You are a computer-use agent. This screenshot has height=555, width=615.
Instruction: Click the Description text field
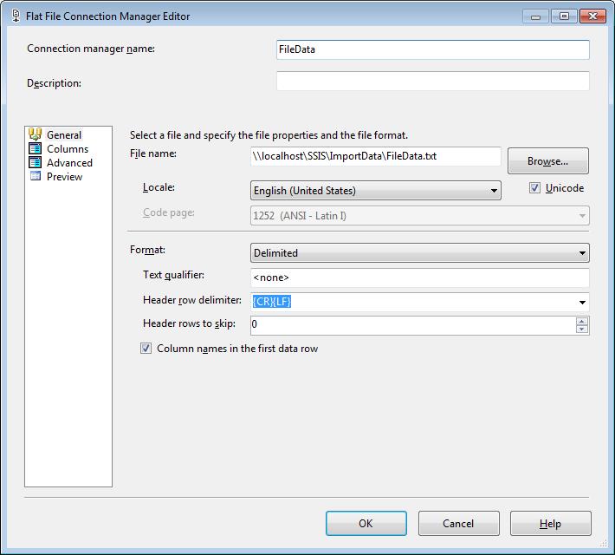pos(432,81)
